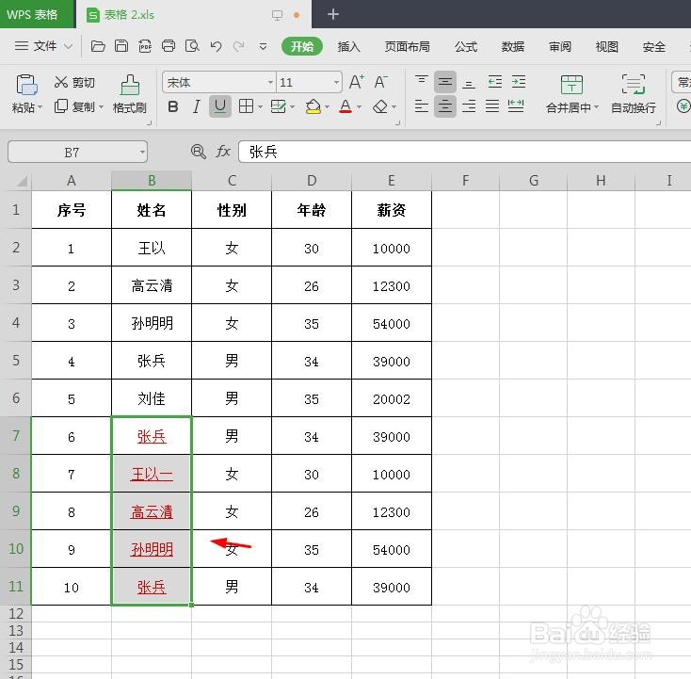This screenshot has height=679, width=691.
Task: Click the cell style table icon
Action: coord(278,106)
